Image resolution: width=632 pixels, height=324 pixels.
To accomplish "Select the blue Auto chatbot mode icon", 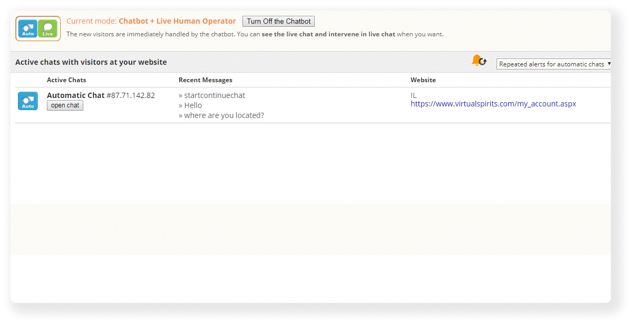I will click(28, 29).
